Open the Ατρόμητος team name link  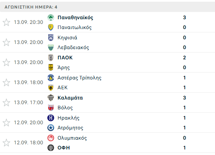pos(70,128)
